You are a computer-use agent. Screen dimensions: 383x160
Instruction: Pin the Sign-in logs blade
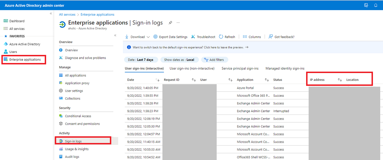(170, 23)
